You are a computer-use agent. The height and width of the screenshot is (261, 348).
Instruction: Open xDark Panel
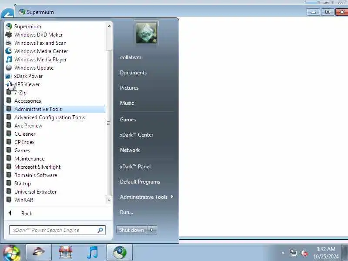[x=135, y=167]
